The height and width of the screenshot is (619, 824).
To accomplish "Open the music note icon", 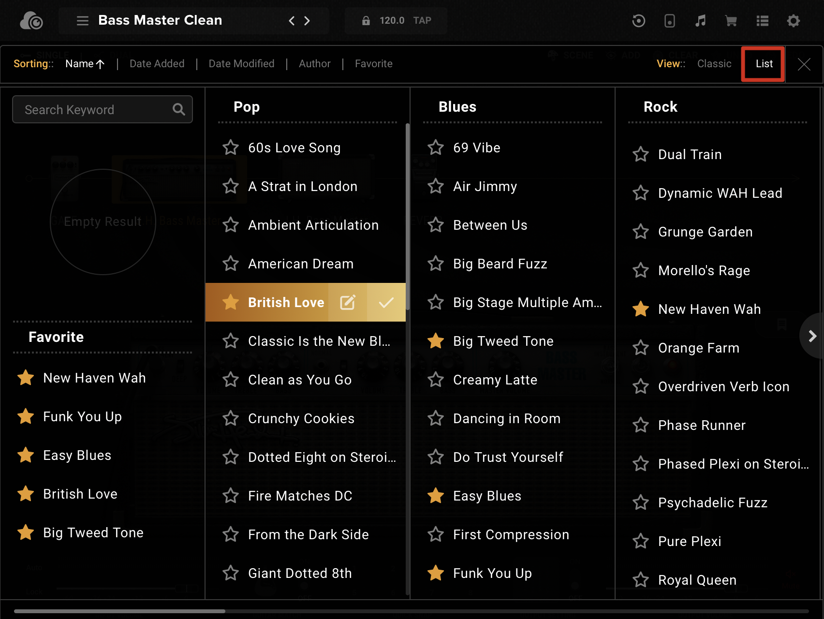I will tap(700, 21).
